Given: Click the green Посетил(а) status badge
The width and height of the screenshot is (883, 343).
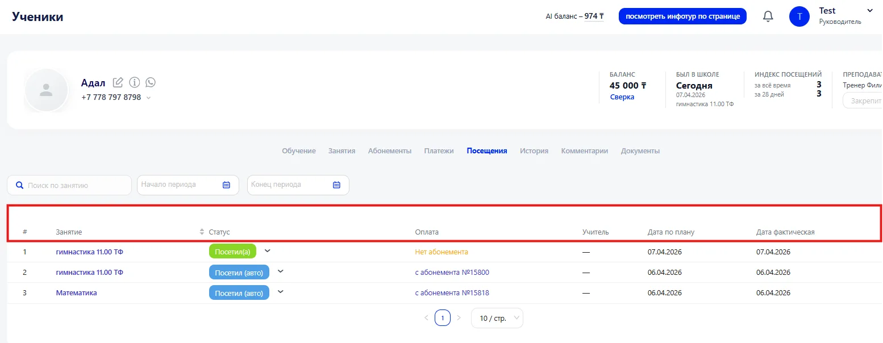Looking at the screenshot, I should (x=233, y=251).
